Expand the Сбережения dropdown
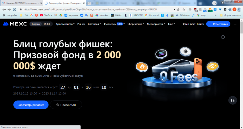The height and width of the screenshot is (129, 243). 136,24
